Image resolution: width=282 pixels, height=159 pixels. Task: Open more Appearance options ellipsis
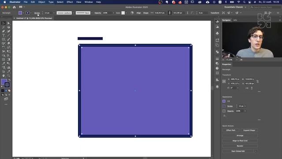[259, 120]
